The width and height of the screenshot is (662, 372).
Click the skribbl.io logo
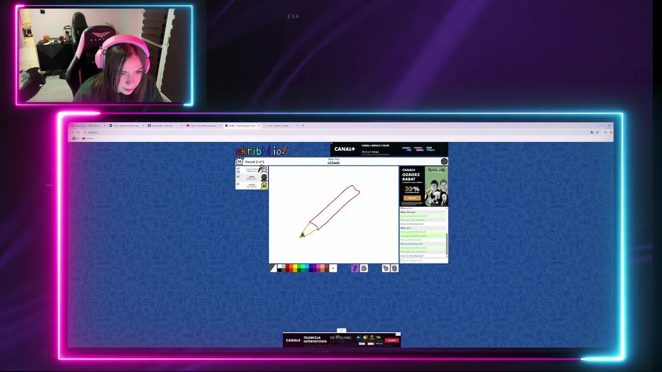tap(261, 151)
